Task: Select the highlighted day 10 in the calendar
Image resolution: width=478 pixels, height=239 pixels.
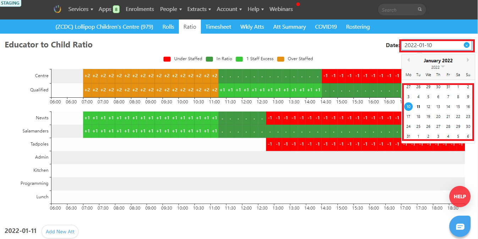Action: [408, 107]
